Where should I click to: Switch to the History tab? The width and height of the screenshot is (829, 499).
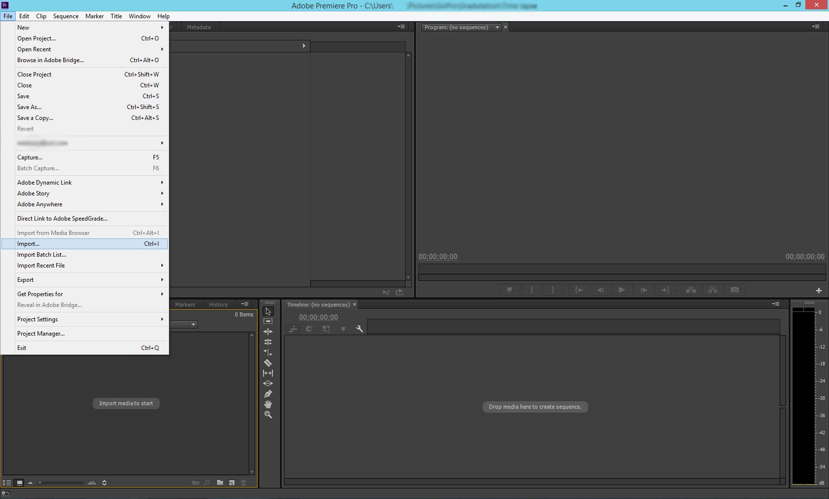coord(218,305)
